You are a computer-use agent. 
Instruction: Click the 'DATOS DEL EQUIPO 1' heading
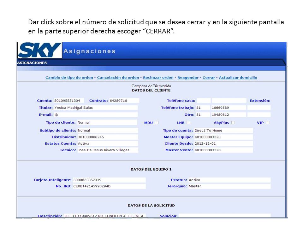point(151,170)
